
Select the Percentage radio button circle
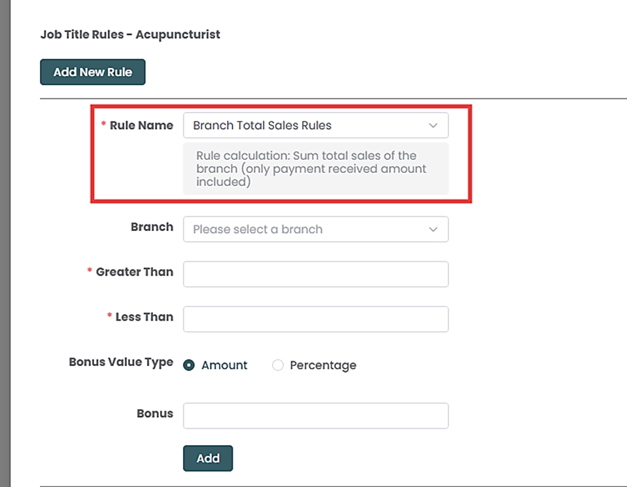[278, 365]
